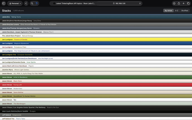Select Soundtrack To Human Motion row
The width and height of the screenshot is (192, 120).
coord(96,96)
